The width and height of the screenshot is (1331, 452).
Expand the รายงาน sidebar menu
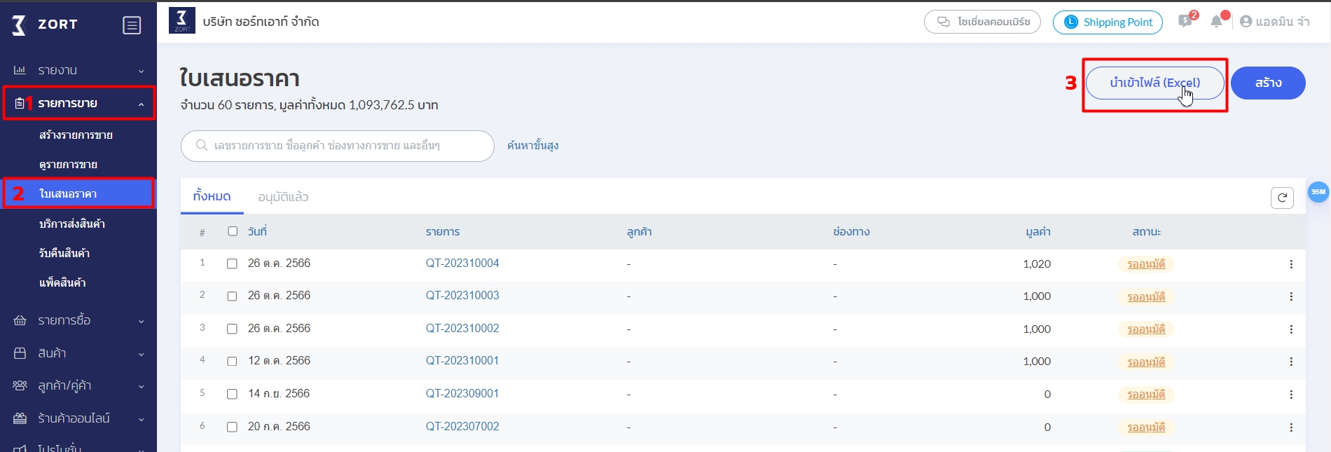78,70
